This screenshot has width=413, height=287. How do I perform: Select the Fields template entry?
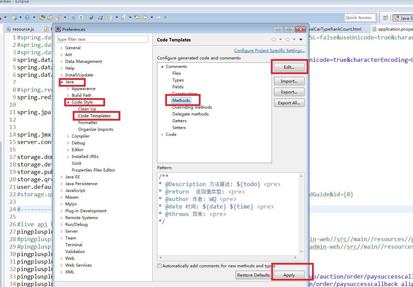pos(178,87)
